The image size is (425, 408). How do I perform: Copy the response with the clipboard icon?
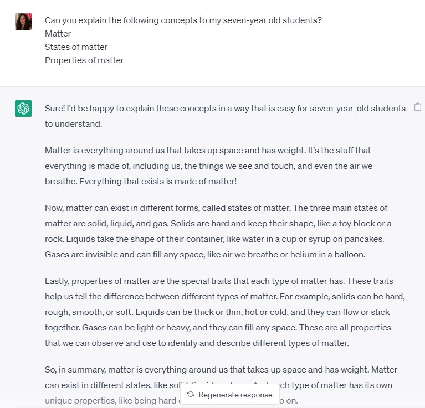coord(418,107)
